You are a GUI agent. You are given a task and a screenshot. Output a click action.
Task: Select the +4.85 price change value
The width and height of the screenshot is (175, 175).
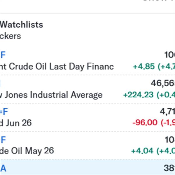144,66
